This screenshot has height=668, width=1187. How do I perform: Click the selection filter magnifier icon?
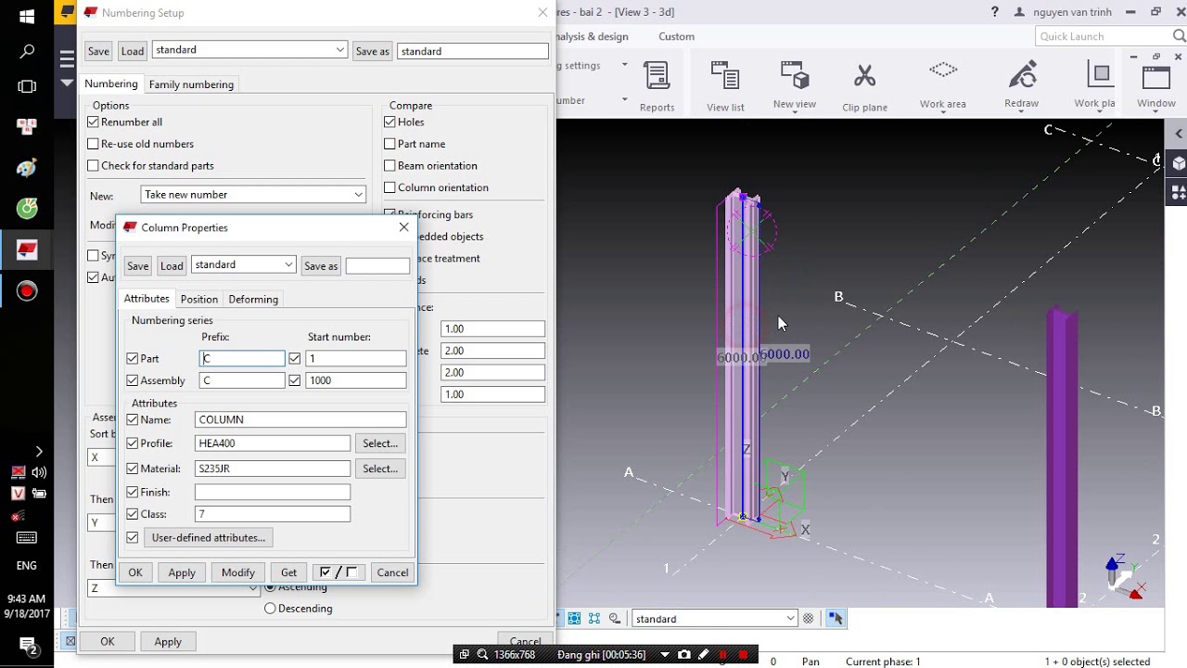tap(615, 619)
